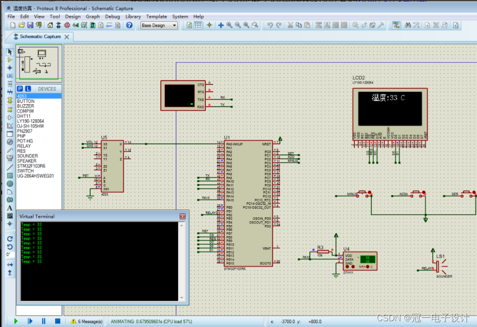Open the Template menu
This screenshot has width=477, height=327.
click(x=156, y=17)
